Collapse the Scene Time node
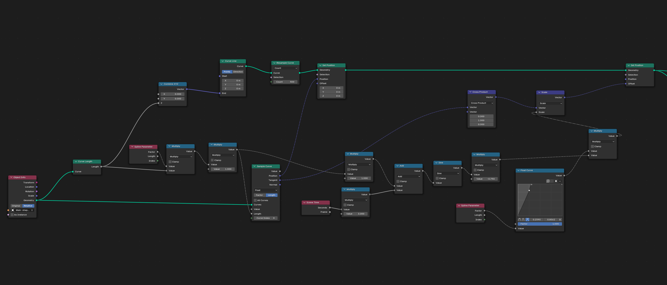 [304, 202]
